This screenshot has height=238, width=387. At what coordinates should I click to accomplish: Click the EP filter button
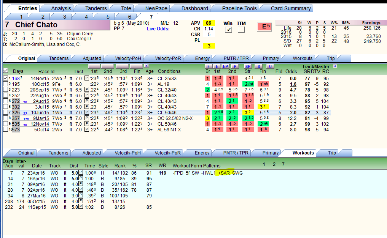click(225, 66)
